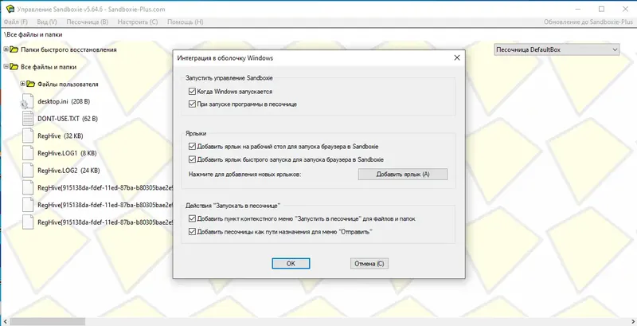Uncheck Добавить ярлык быстрого запуска option
This screenshot has width=637, height=326.
(x=192, y=159)
